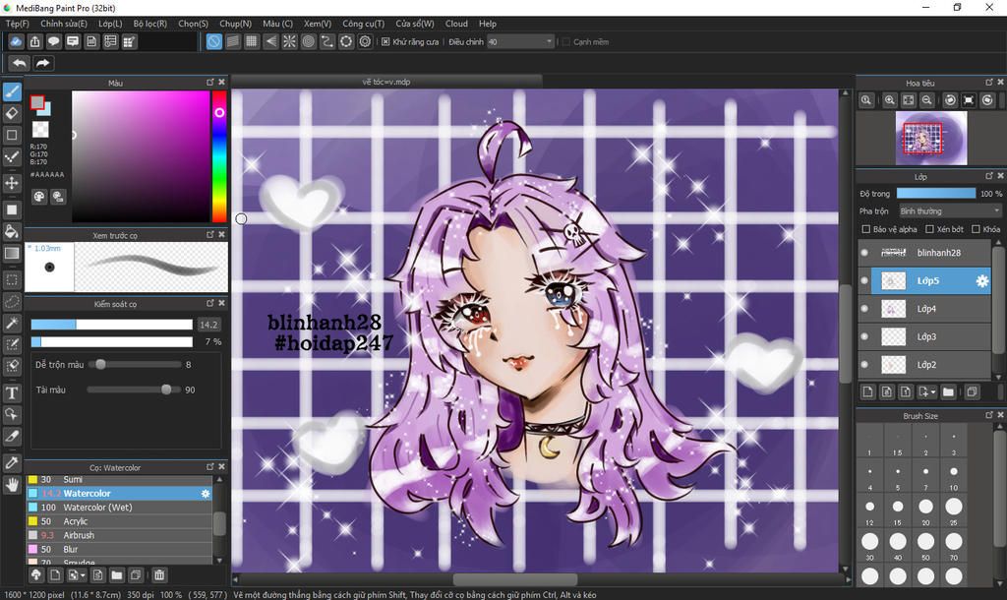Select the Sumi brush
This screenshot has width=1007, height=600.
coord(119,479)
